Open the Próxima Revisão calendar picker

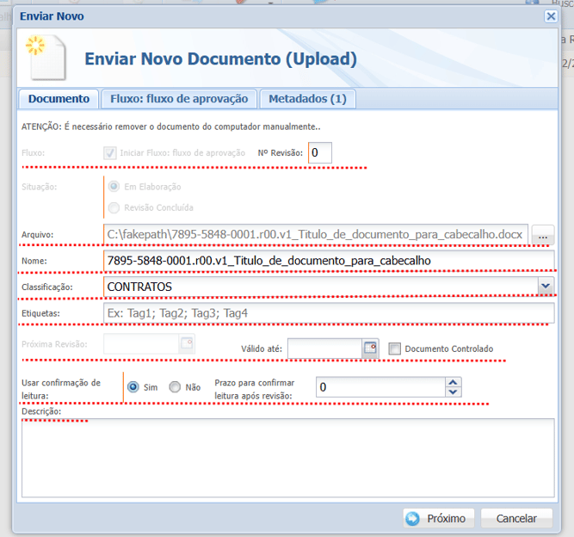pos(187,344)
